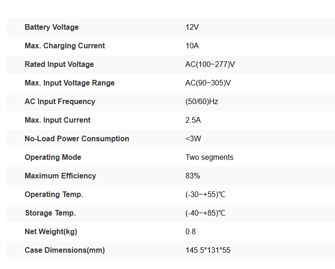This screenshot has height=269, width=335.
Task: Select the Two segments value
Action: (x=209, y=157)
